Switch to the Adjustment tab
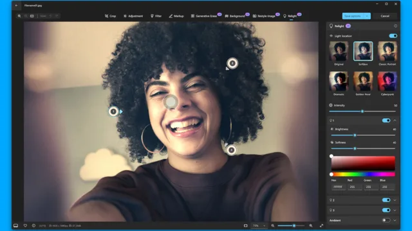 click(x=133, y=16)
